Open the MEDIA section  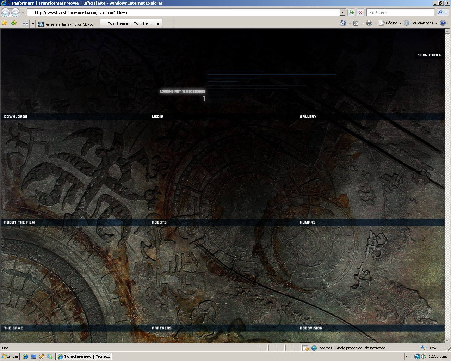(x=158, y=117)
